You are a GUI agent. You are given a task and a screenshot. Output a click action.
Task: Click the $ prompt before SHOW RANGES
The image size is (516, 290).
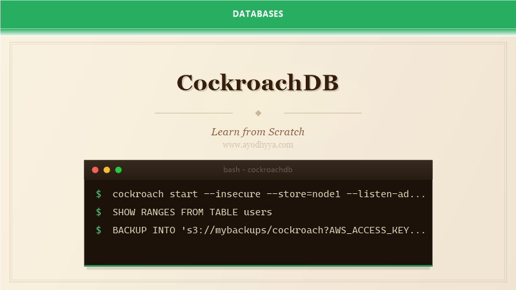pyautogui.click(x=99, y=212)
